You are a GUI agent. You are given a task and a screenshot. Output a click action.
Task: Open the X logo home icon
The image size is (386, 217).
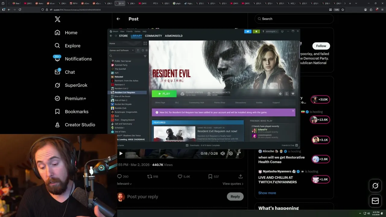pyautogui.click(x=58, y=20)
